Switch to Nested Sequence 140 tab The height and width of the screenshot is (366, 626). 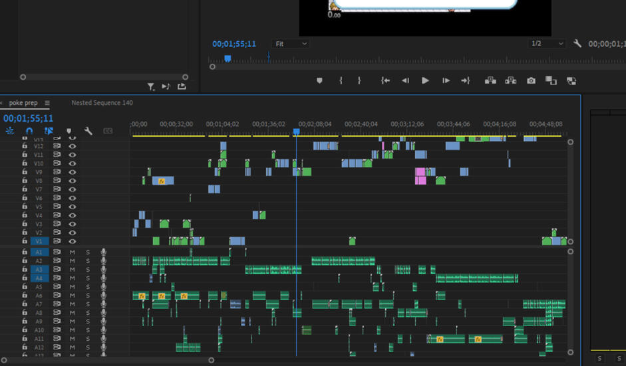(102, 103)
